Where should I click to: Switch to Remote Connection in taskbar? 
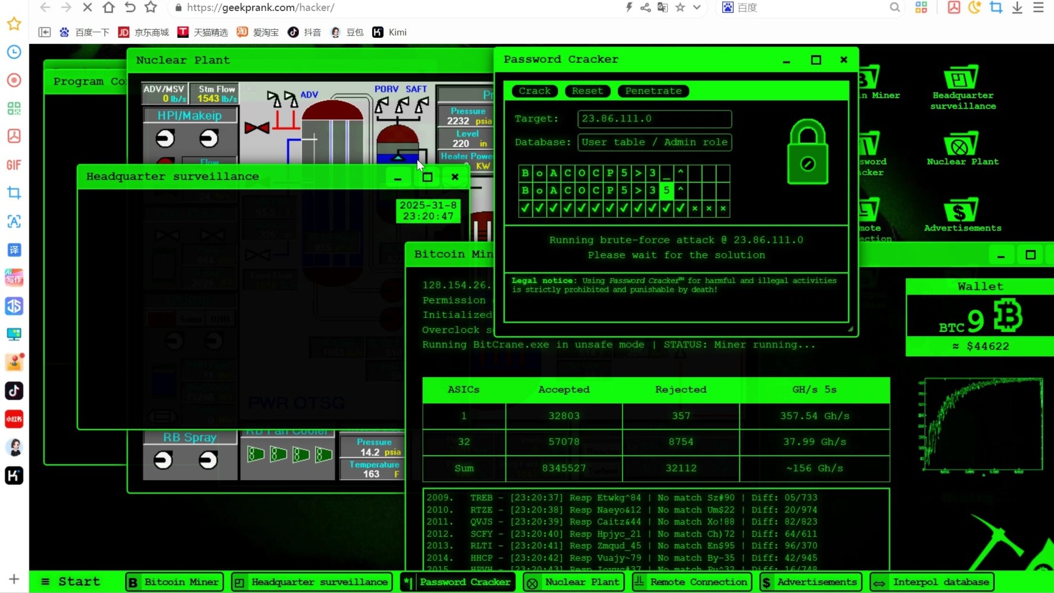690,582
